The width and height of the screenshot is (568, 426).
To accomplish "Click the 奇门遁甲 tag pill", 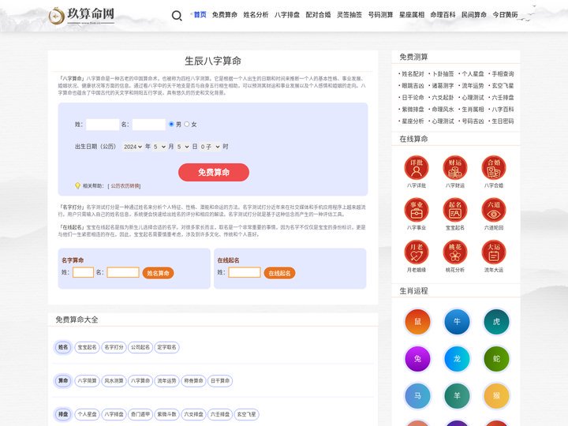I will point(140,414).
